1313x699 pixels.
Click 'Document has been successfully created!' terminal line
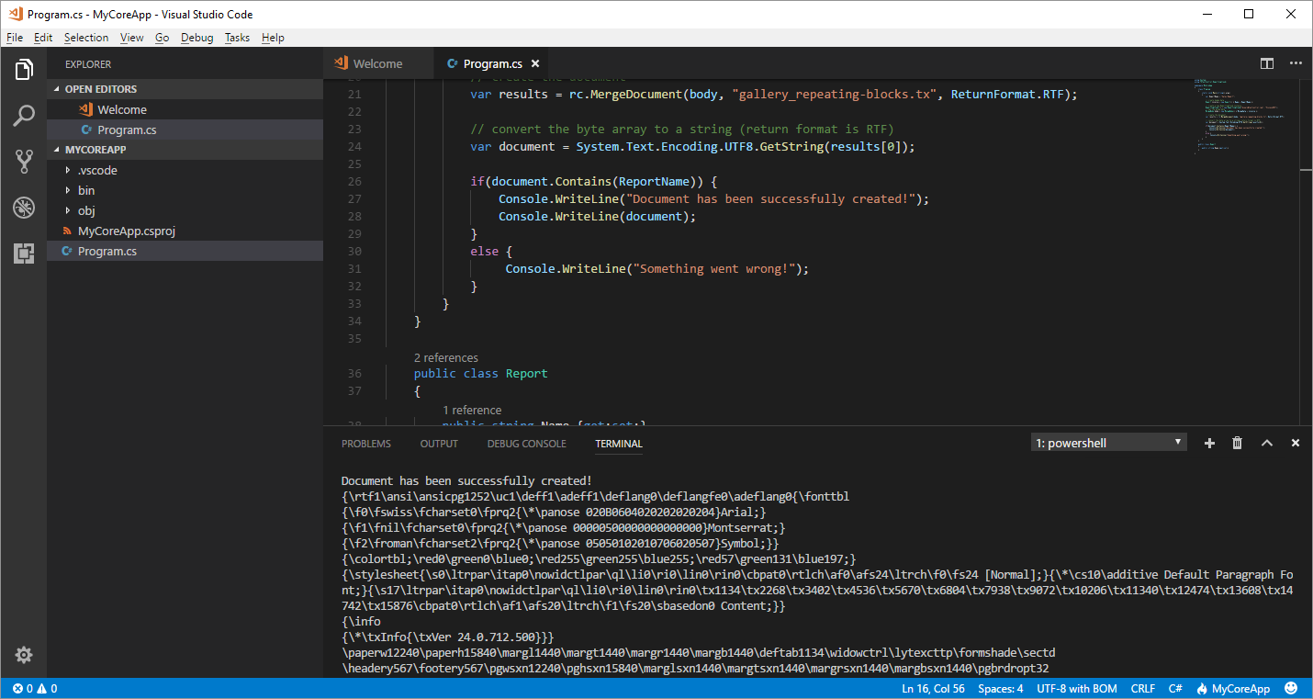(x=466, y=480)
